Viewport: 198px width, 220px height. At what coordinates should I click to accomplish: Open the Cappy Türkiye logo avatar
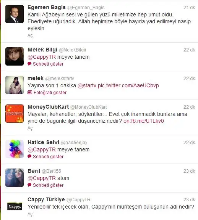[15, 206]
